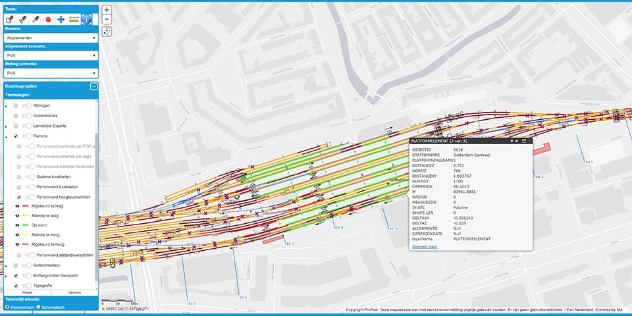The width and height of the screenshot is (632, 316).
Task: Click the OBJECTID value 5618
Action: pyautogui.click(x=458, y=150)
